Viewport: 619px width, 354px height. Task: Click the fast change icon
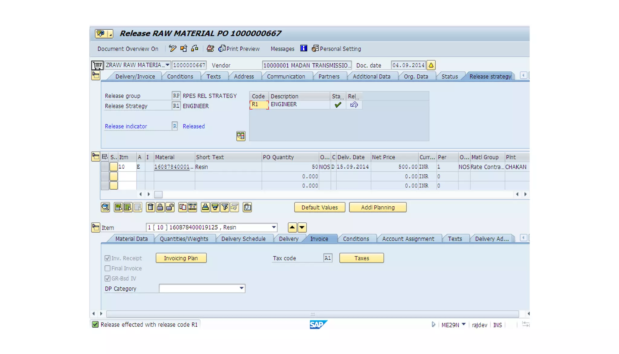[x=192, y=207]
